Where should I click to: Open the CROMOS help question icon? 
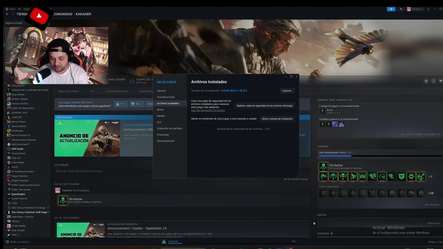(x=332, y=233)
